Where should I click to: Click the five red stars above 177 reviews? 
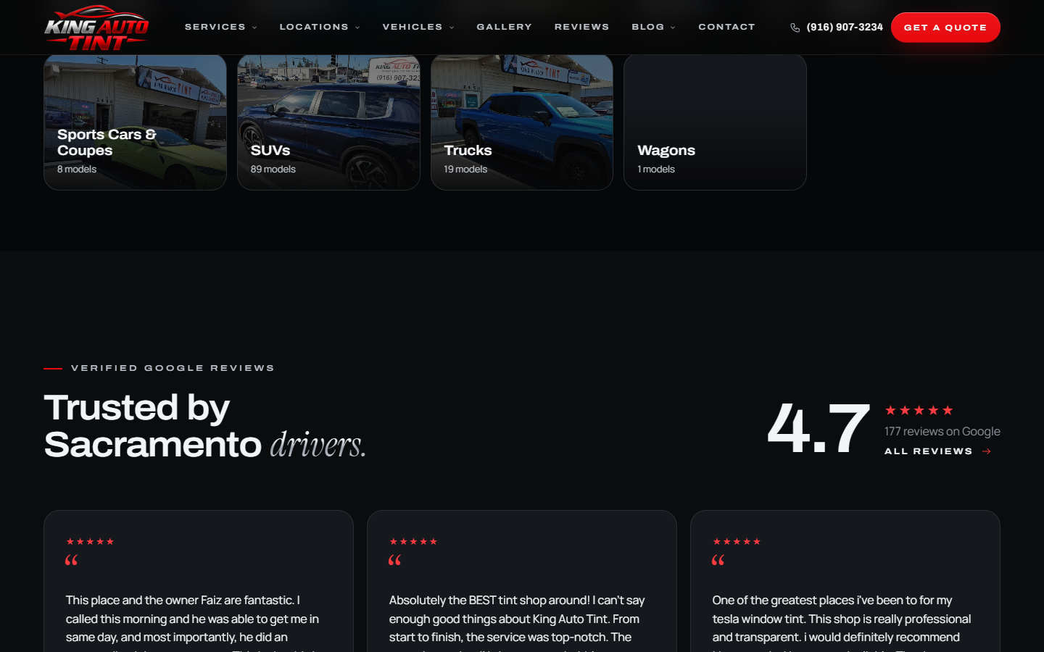coord(919,410)
